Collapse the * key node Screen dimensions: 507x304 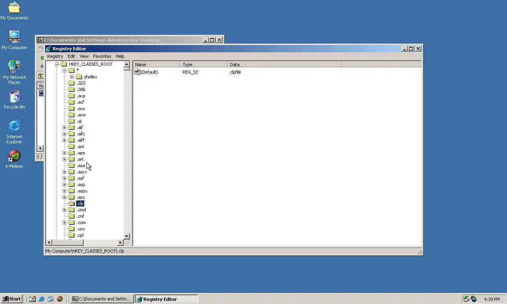click(x=65, y=70)
